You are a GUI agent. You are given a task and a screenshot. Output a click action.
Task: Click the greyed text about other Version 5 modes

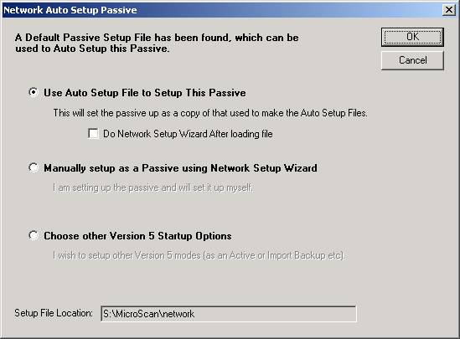click(199, 255)
